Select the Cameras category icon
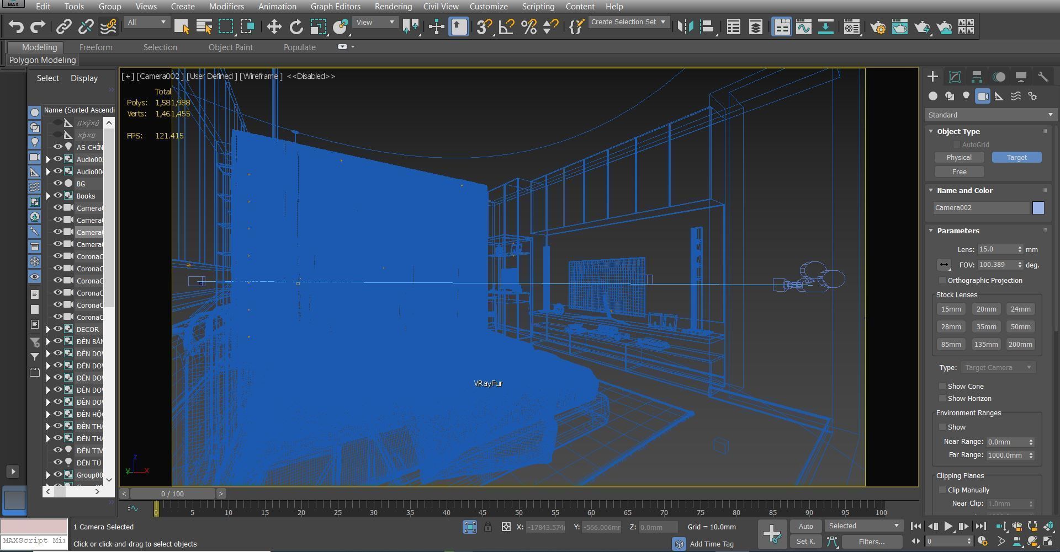 [983, 96]
